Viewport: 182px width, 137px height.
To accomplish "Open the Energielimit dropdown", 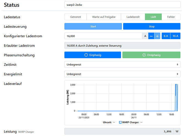I will [x=122, y=74].
